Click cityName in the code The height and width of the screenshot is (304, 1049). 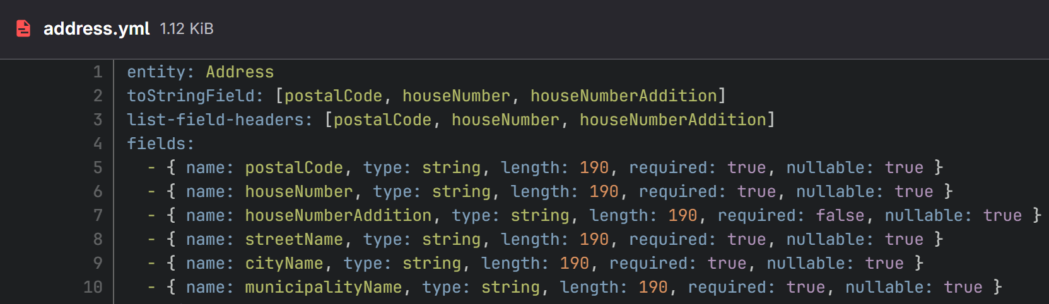(284, 263)
